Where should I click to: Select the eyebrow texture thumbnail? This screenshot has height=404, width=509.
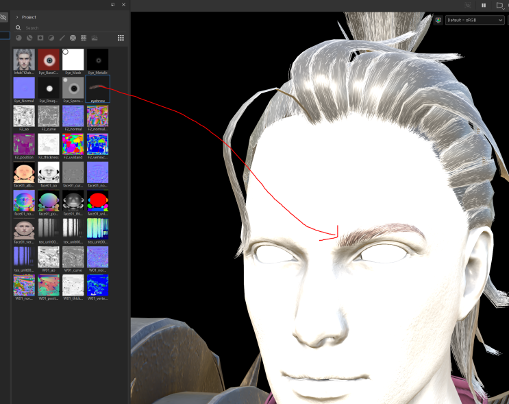98,87
